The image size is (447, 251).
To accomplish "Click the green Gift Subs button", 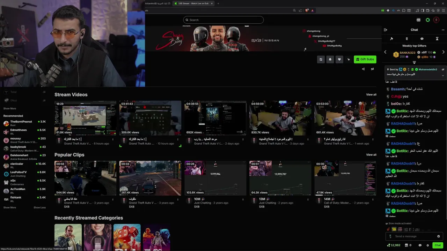I will point(365,59).
